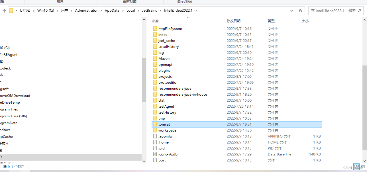
Task: Select the tomcat folder icon
Action: point(155,124)
